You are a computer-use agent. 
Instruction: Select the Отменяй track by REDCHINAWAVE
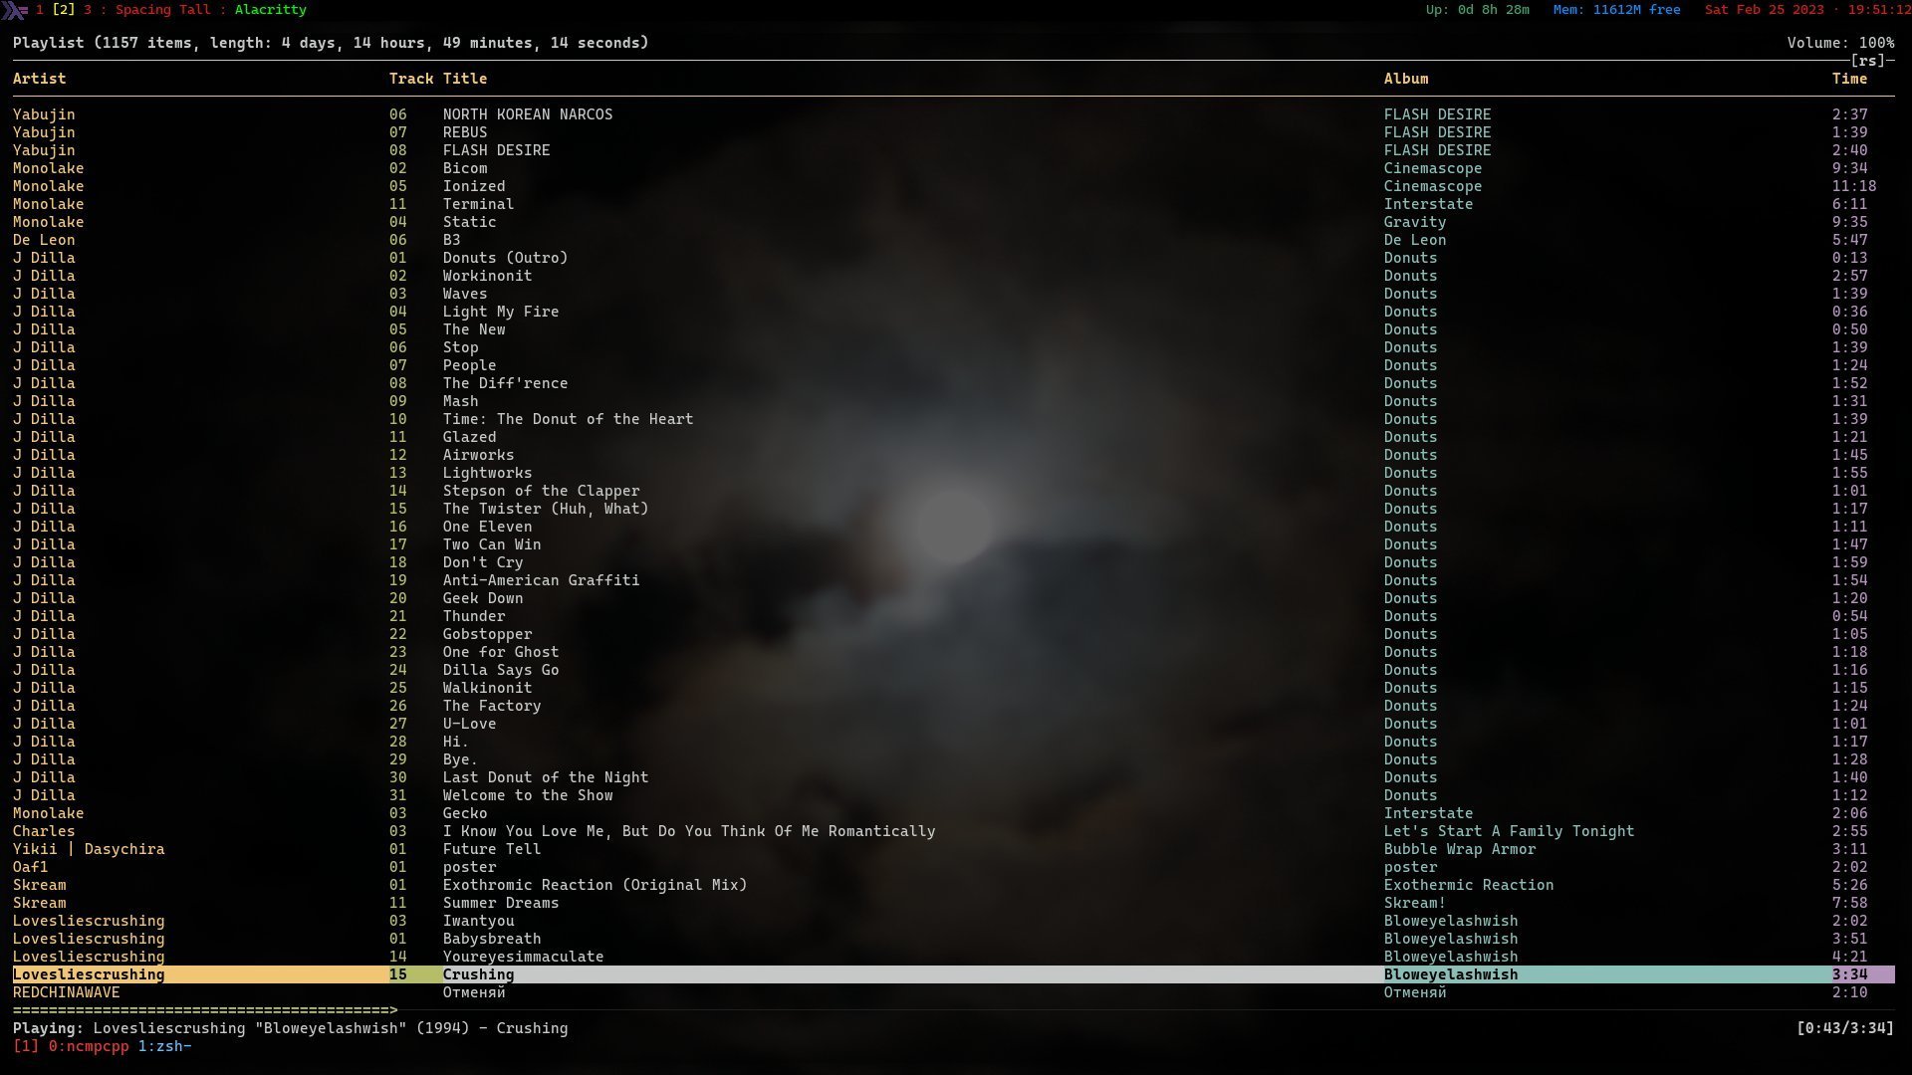(953, 992)
